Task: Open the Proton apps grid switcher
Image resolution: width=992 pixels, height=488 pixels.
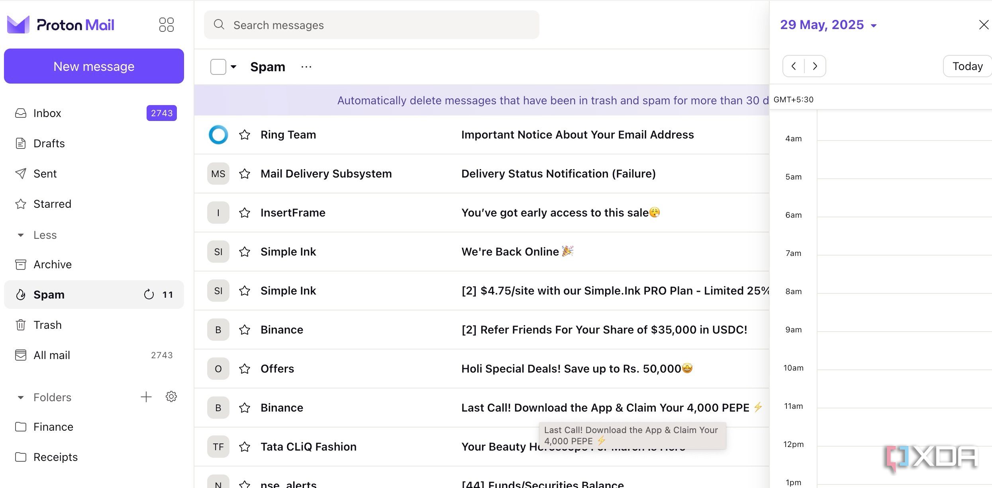Action: pos(166,25)
